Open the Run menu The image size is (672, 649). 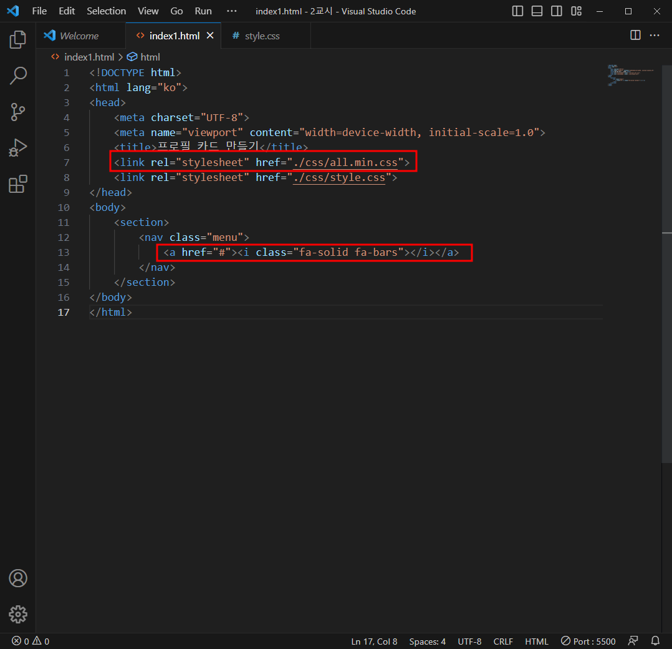[x=203, y=11]
